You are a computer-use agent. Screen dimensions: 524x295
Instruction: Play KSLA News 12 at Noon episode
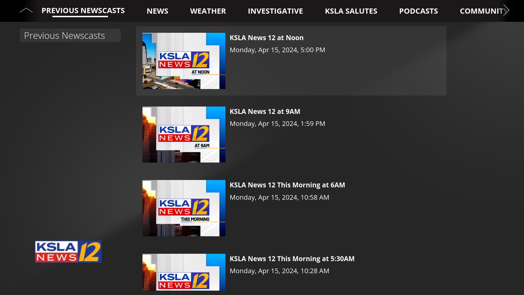click(x=267, y=38)
